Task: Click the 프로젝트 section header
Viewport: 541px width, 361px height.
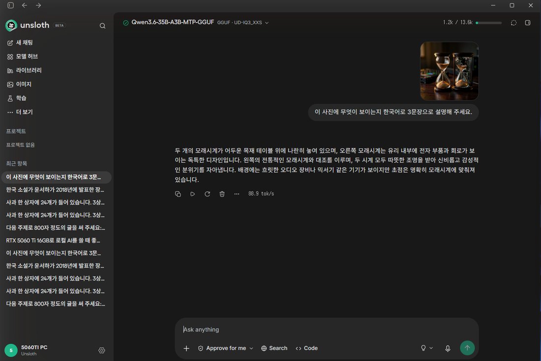Action: 16,131
